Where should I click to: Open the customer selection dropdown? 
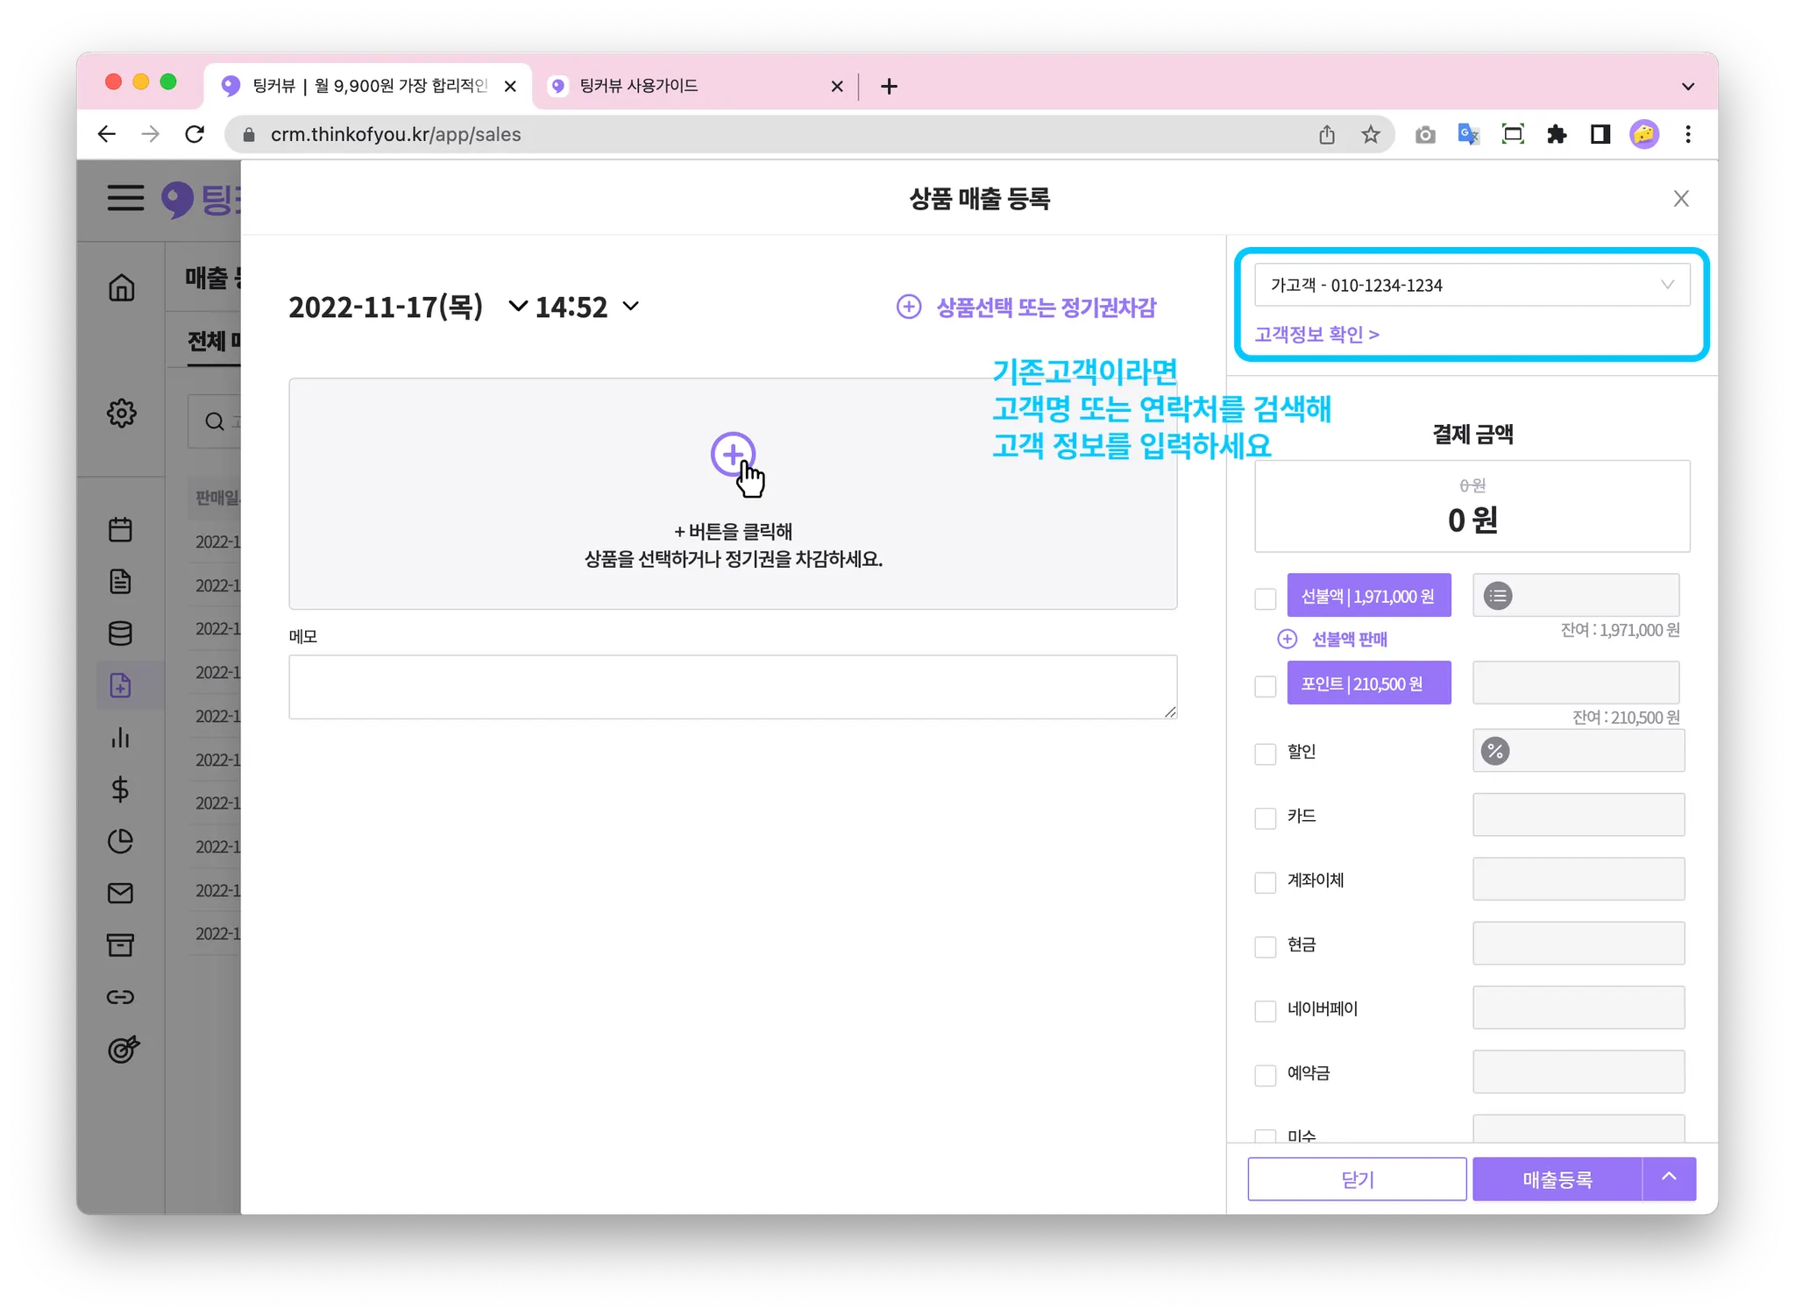click(x=1472, y=285)
